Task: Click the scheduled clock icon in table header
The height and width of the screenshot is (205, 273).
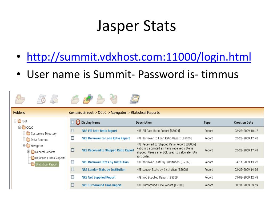Action: (78, 122)
